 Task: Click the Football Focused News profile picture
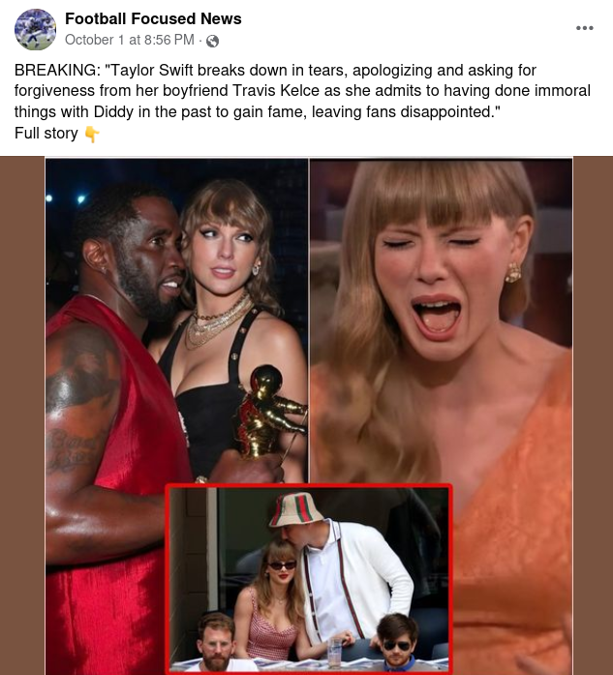point(35,29)
